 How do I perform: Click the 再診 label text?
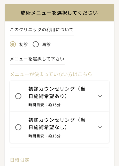click(x=46, y=44)
